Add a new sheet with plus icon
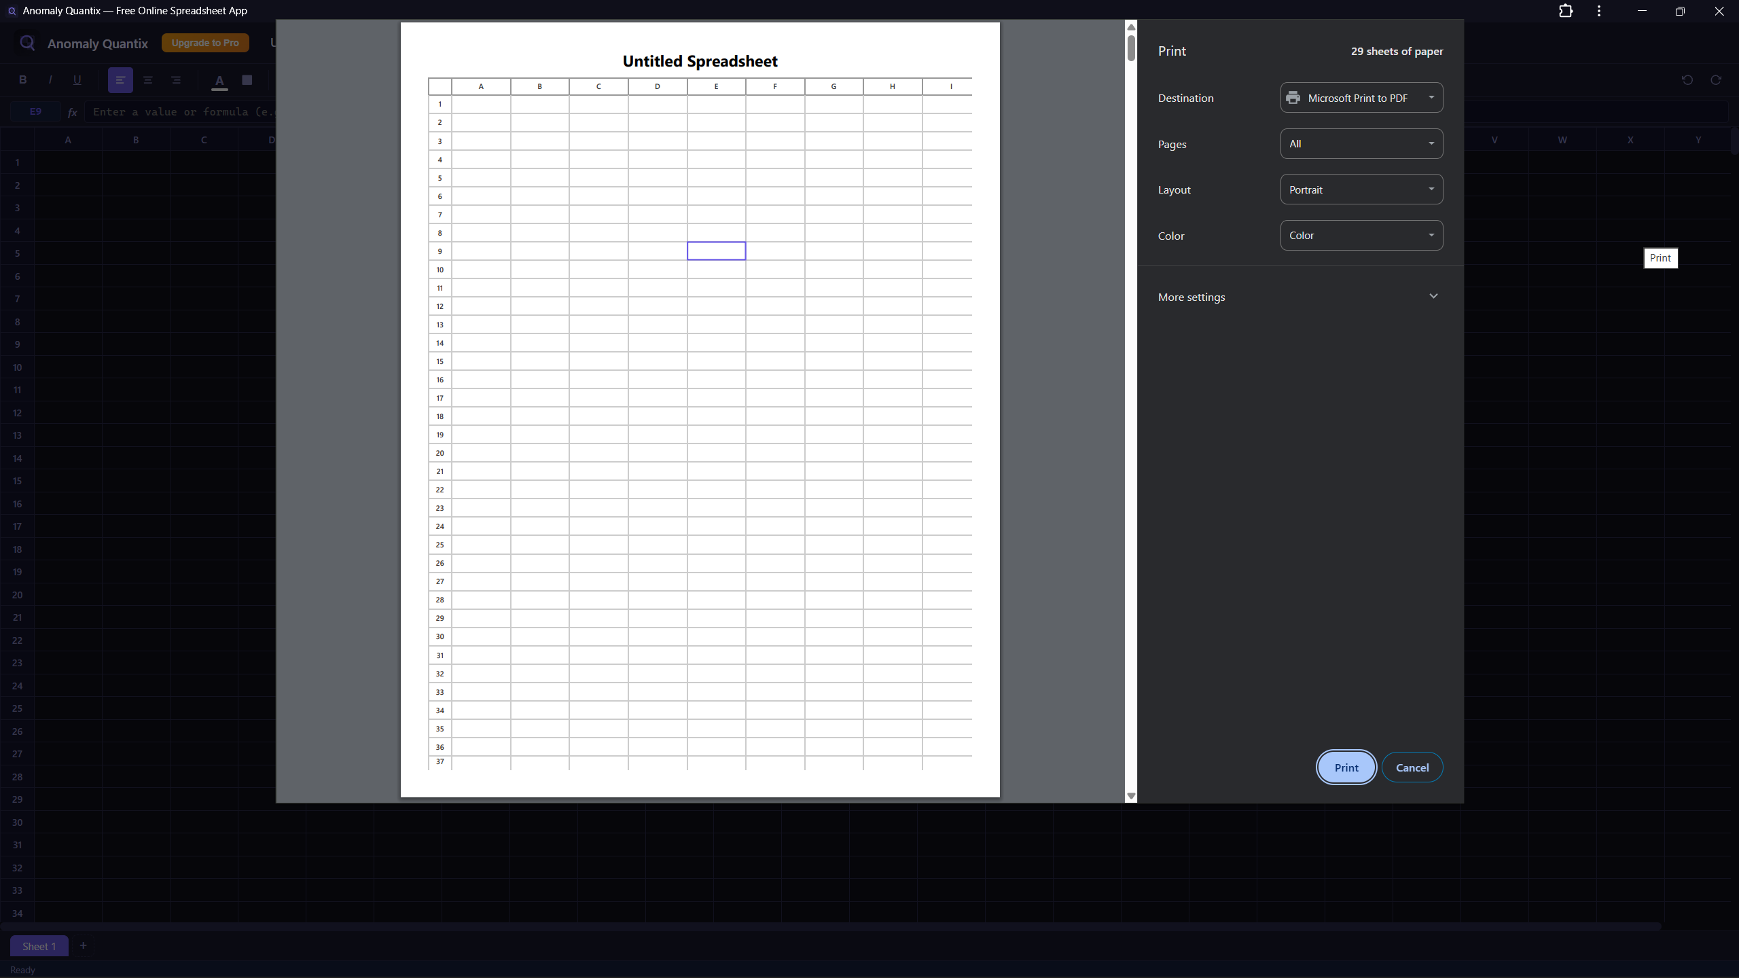 pos(84,945)
